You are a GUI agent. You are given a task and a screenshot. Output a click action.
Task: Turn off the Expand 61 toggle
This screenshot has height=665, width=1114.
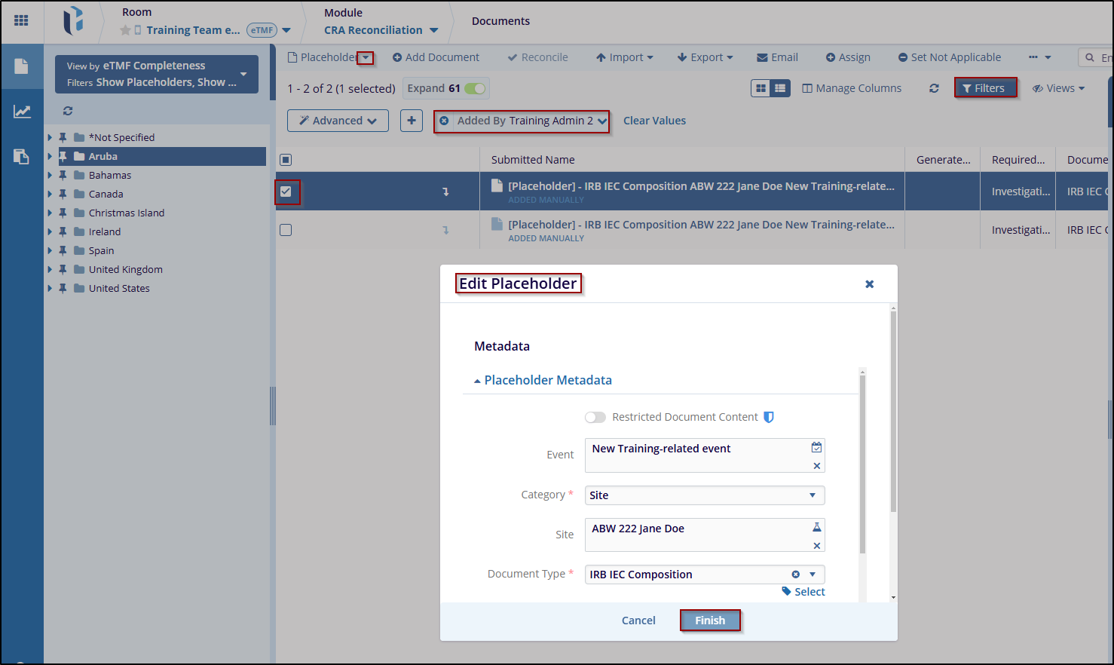click(x=475, y=88)
